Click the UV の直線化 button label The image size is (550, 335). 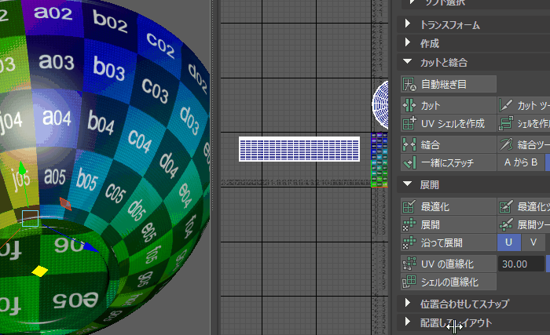[x=447, y=264]
